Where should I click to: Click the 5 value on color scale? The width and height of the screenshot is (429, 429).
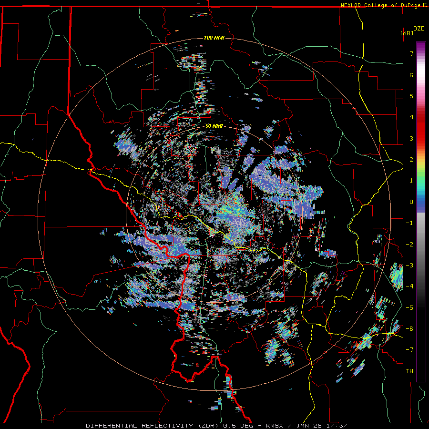[411, 96]
